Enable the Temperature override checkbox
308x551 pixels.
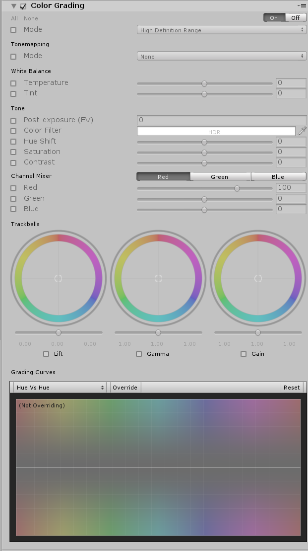13,83
